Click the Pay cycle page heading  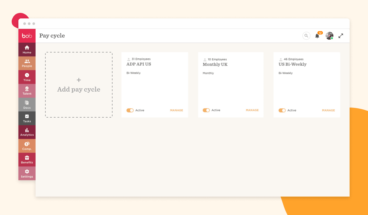pyautogui.click(x=52, y=36)
